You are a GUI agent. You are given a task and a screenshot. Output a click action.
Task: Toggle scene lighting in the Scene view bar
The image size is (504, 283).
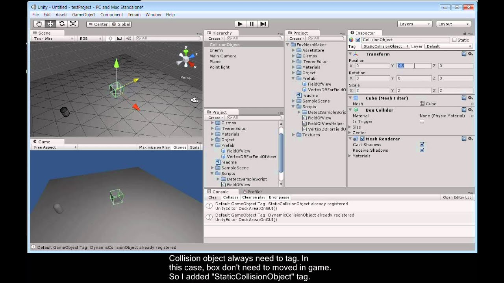(x=109, y=39)
